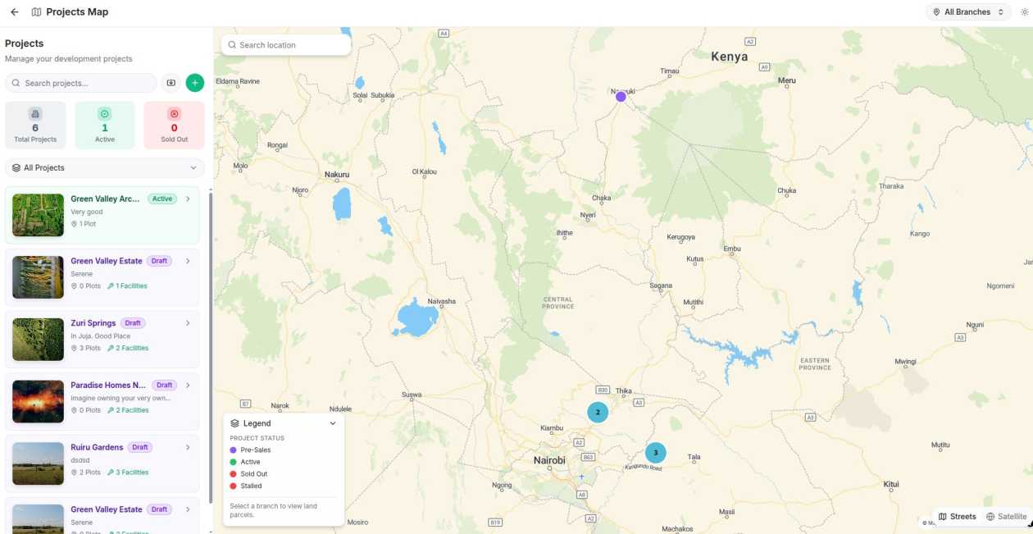This screenshot has width=1033, height=534.
Task: Click the Nairobi map label
Action: pyautogui.click(x=549, y=460)
